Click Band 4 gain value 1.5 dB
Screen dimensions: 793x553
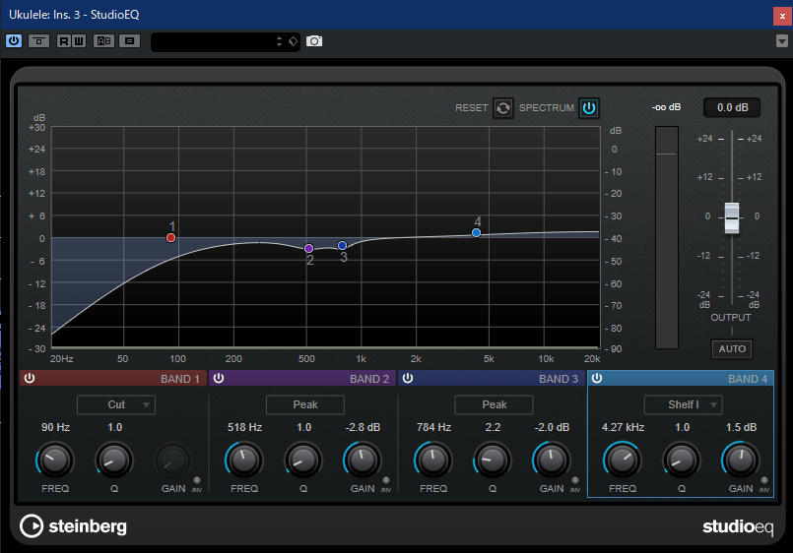742,427
